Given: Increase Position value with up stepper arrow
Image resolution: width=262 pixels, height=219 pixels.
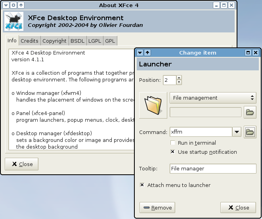Looking at the screenshot, I should [x=179, y=77].
